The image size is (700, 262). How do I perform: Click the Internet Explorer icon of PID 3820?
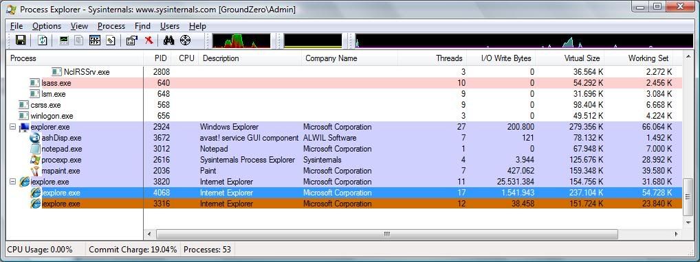[x=24, y=182]
